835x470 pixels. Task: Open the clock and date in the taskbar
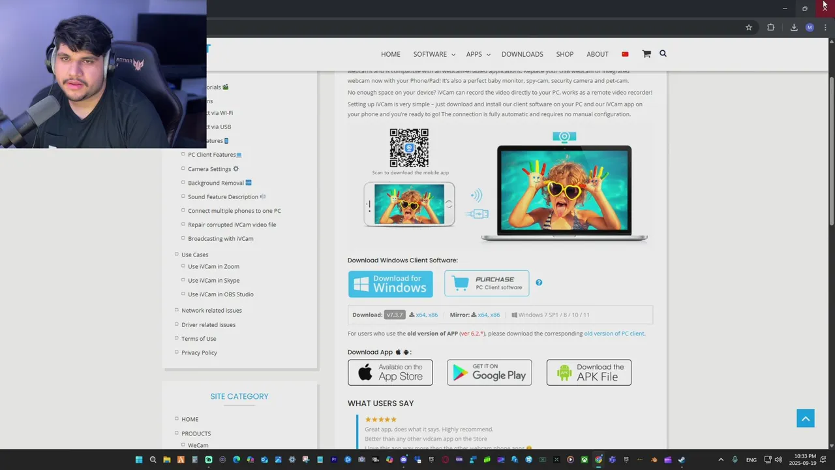click(802, 460)
